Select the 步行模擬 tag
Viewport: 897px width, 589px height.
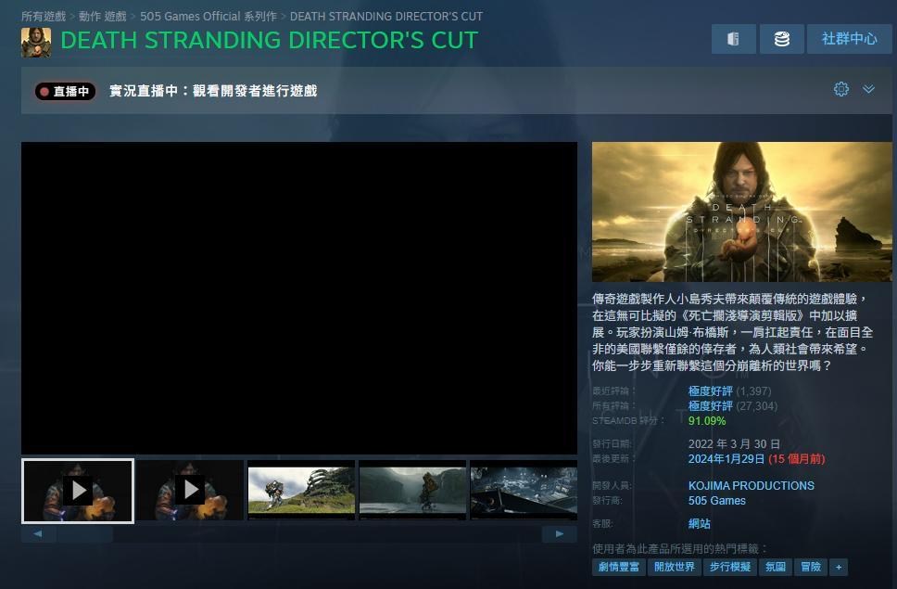(x=729, y=568)
